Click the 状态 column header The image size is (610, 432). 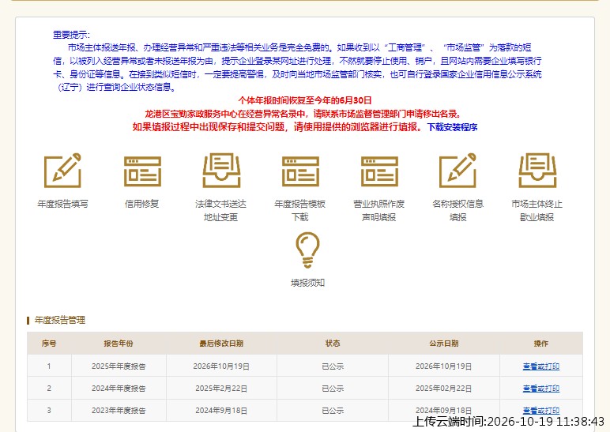tap(333, 344)
